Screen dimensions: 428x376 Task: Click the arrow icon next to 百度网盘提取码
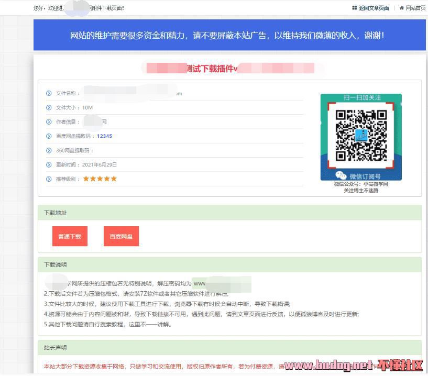tap(49, 136)
